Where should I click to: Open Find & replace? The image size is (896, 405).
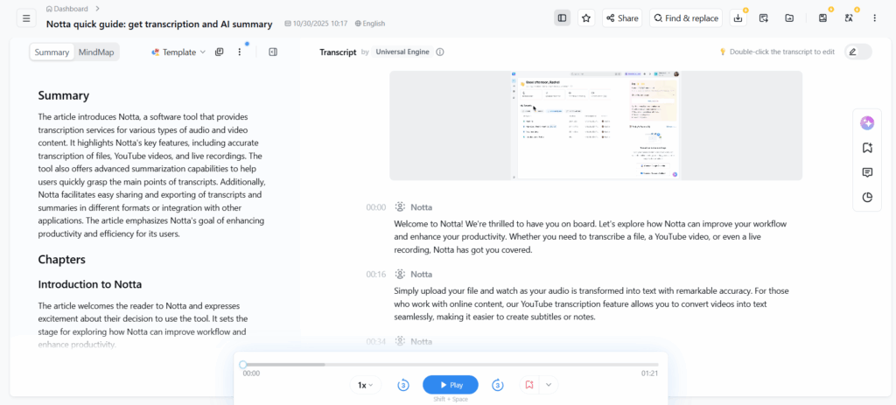point(686,18)
